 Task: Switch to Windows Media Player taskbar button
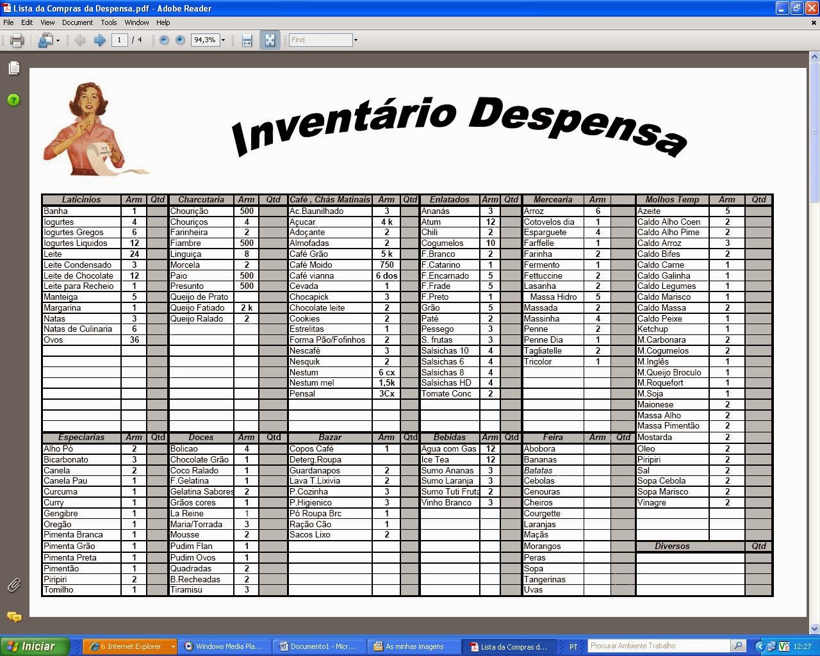click(x=224, y=646)
